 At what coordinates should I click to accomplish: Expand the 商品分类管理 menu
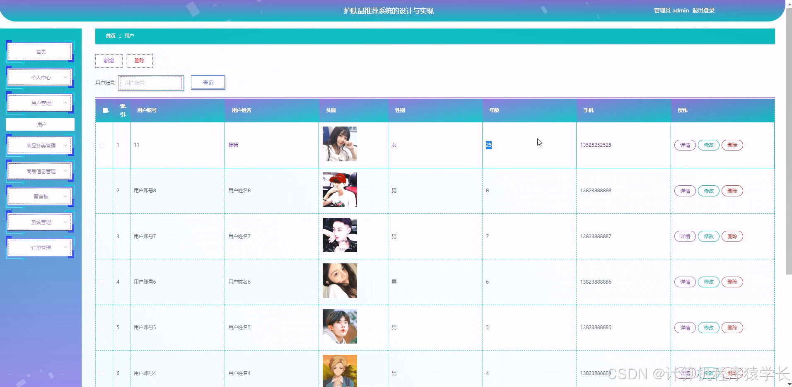click(40, 146)
